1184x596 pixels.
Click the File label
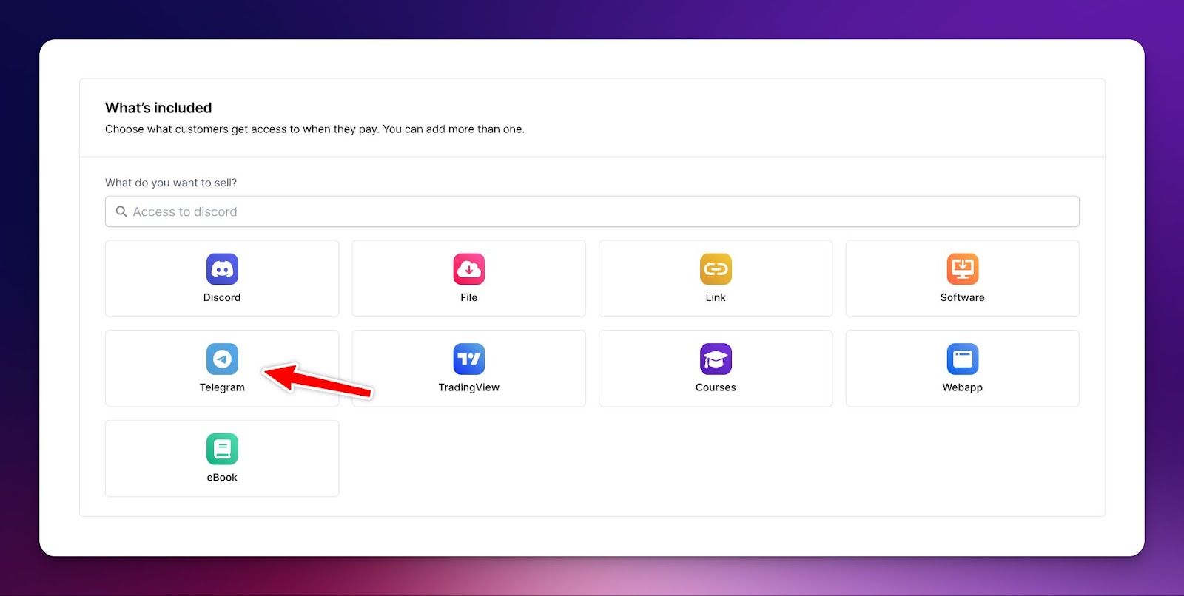[469, 297]
